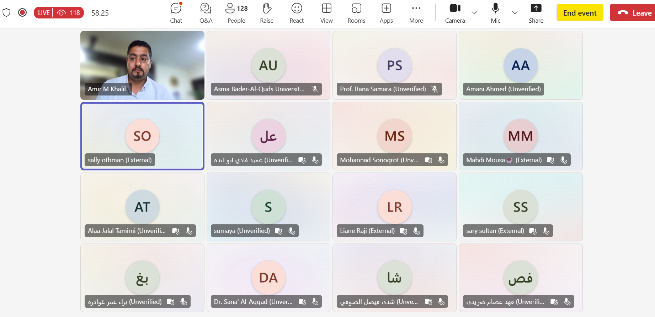Open the Chat panel
This screenshot has height=317, width=655.
(176, 13)
